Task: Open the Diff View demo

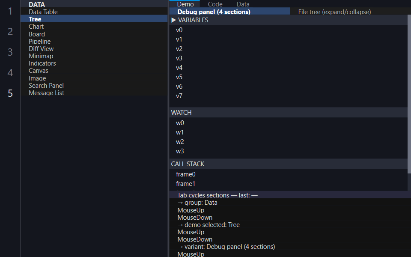Action: (94, 49)
